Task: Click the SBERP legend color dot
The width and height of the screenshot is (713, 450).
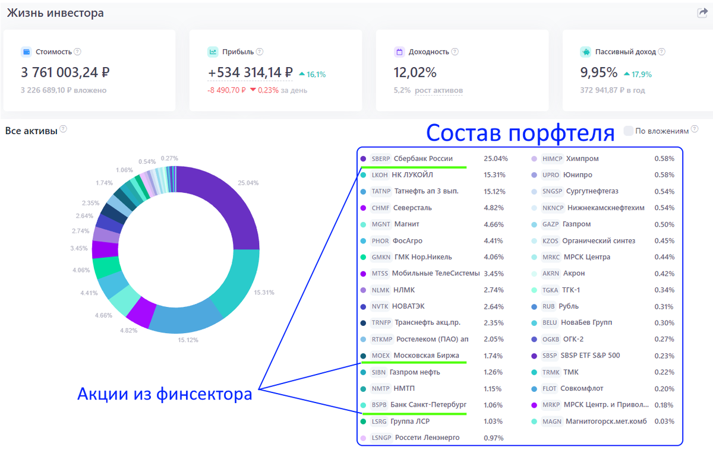Action: coord(363,159)
